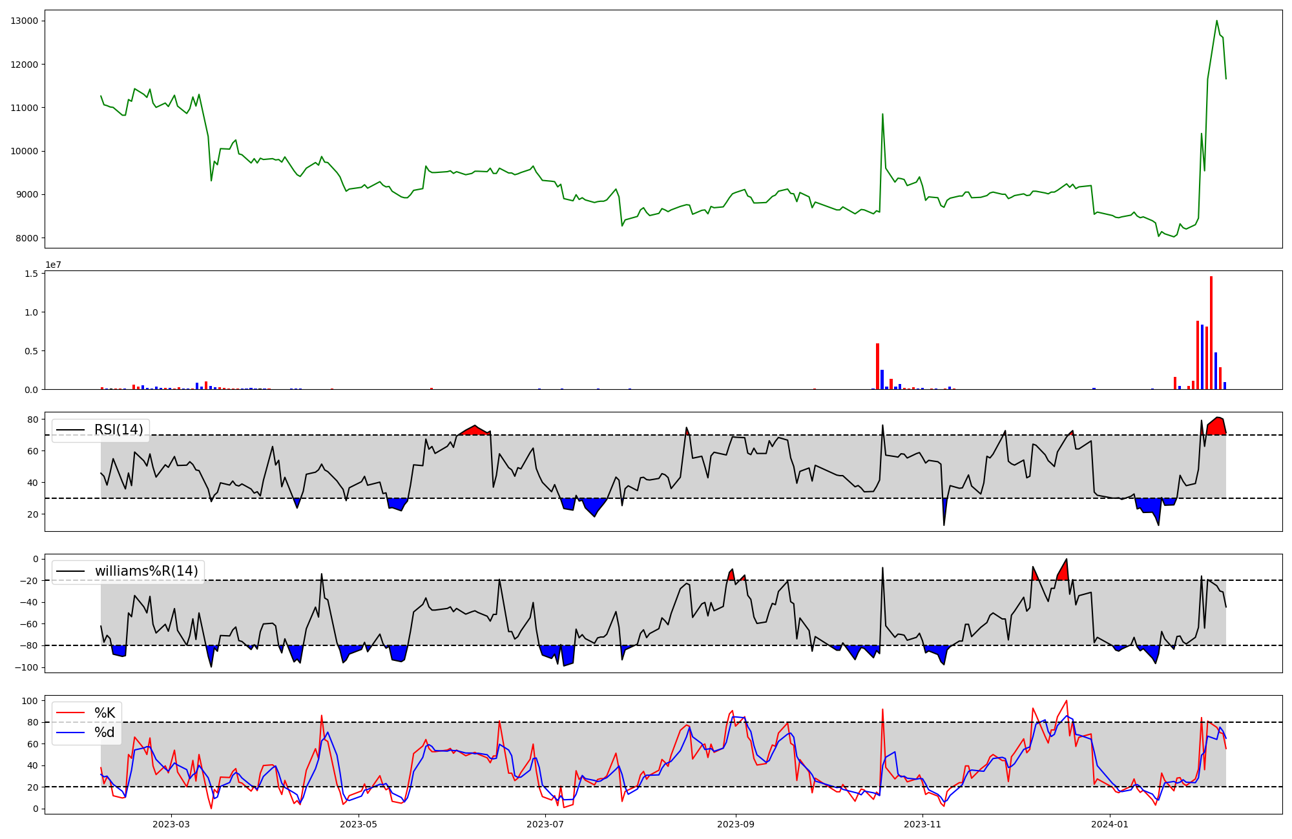Click the 1.5 volume axis tick label

[33, 274]
